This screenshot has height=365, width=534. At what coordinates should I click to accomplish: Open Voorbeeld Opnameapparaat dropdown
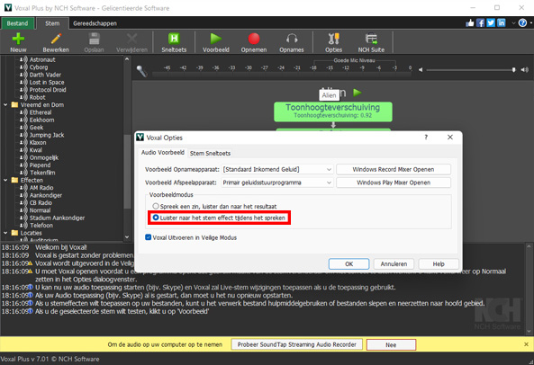pos(277,169)
